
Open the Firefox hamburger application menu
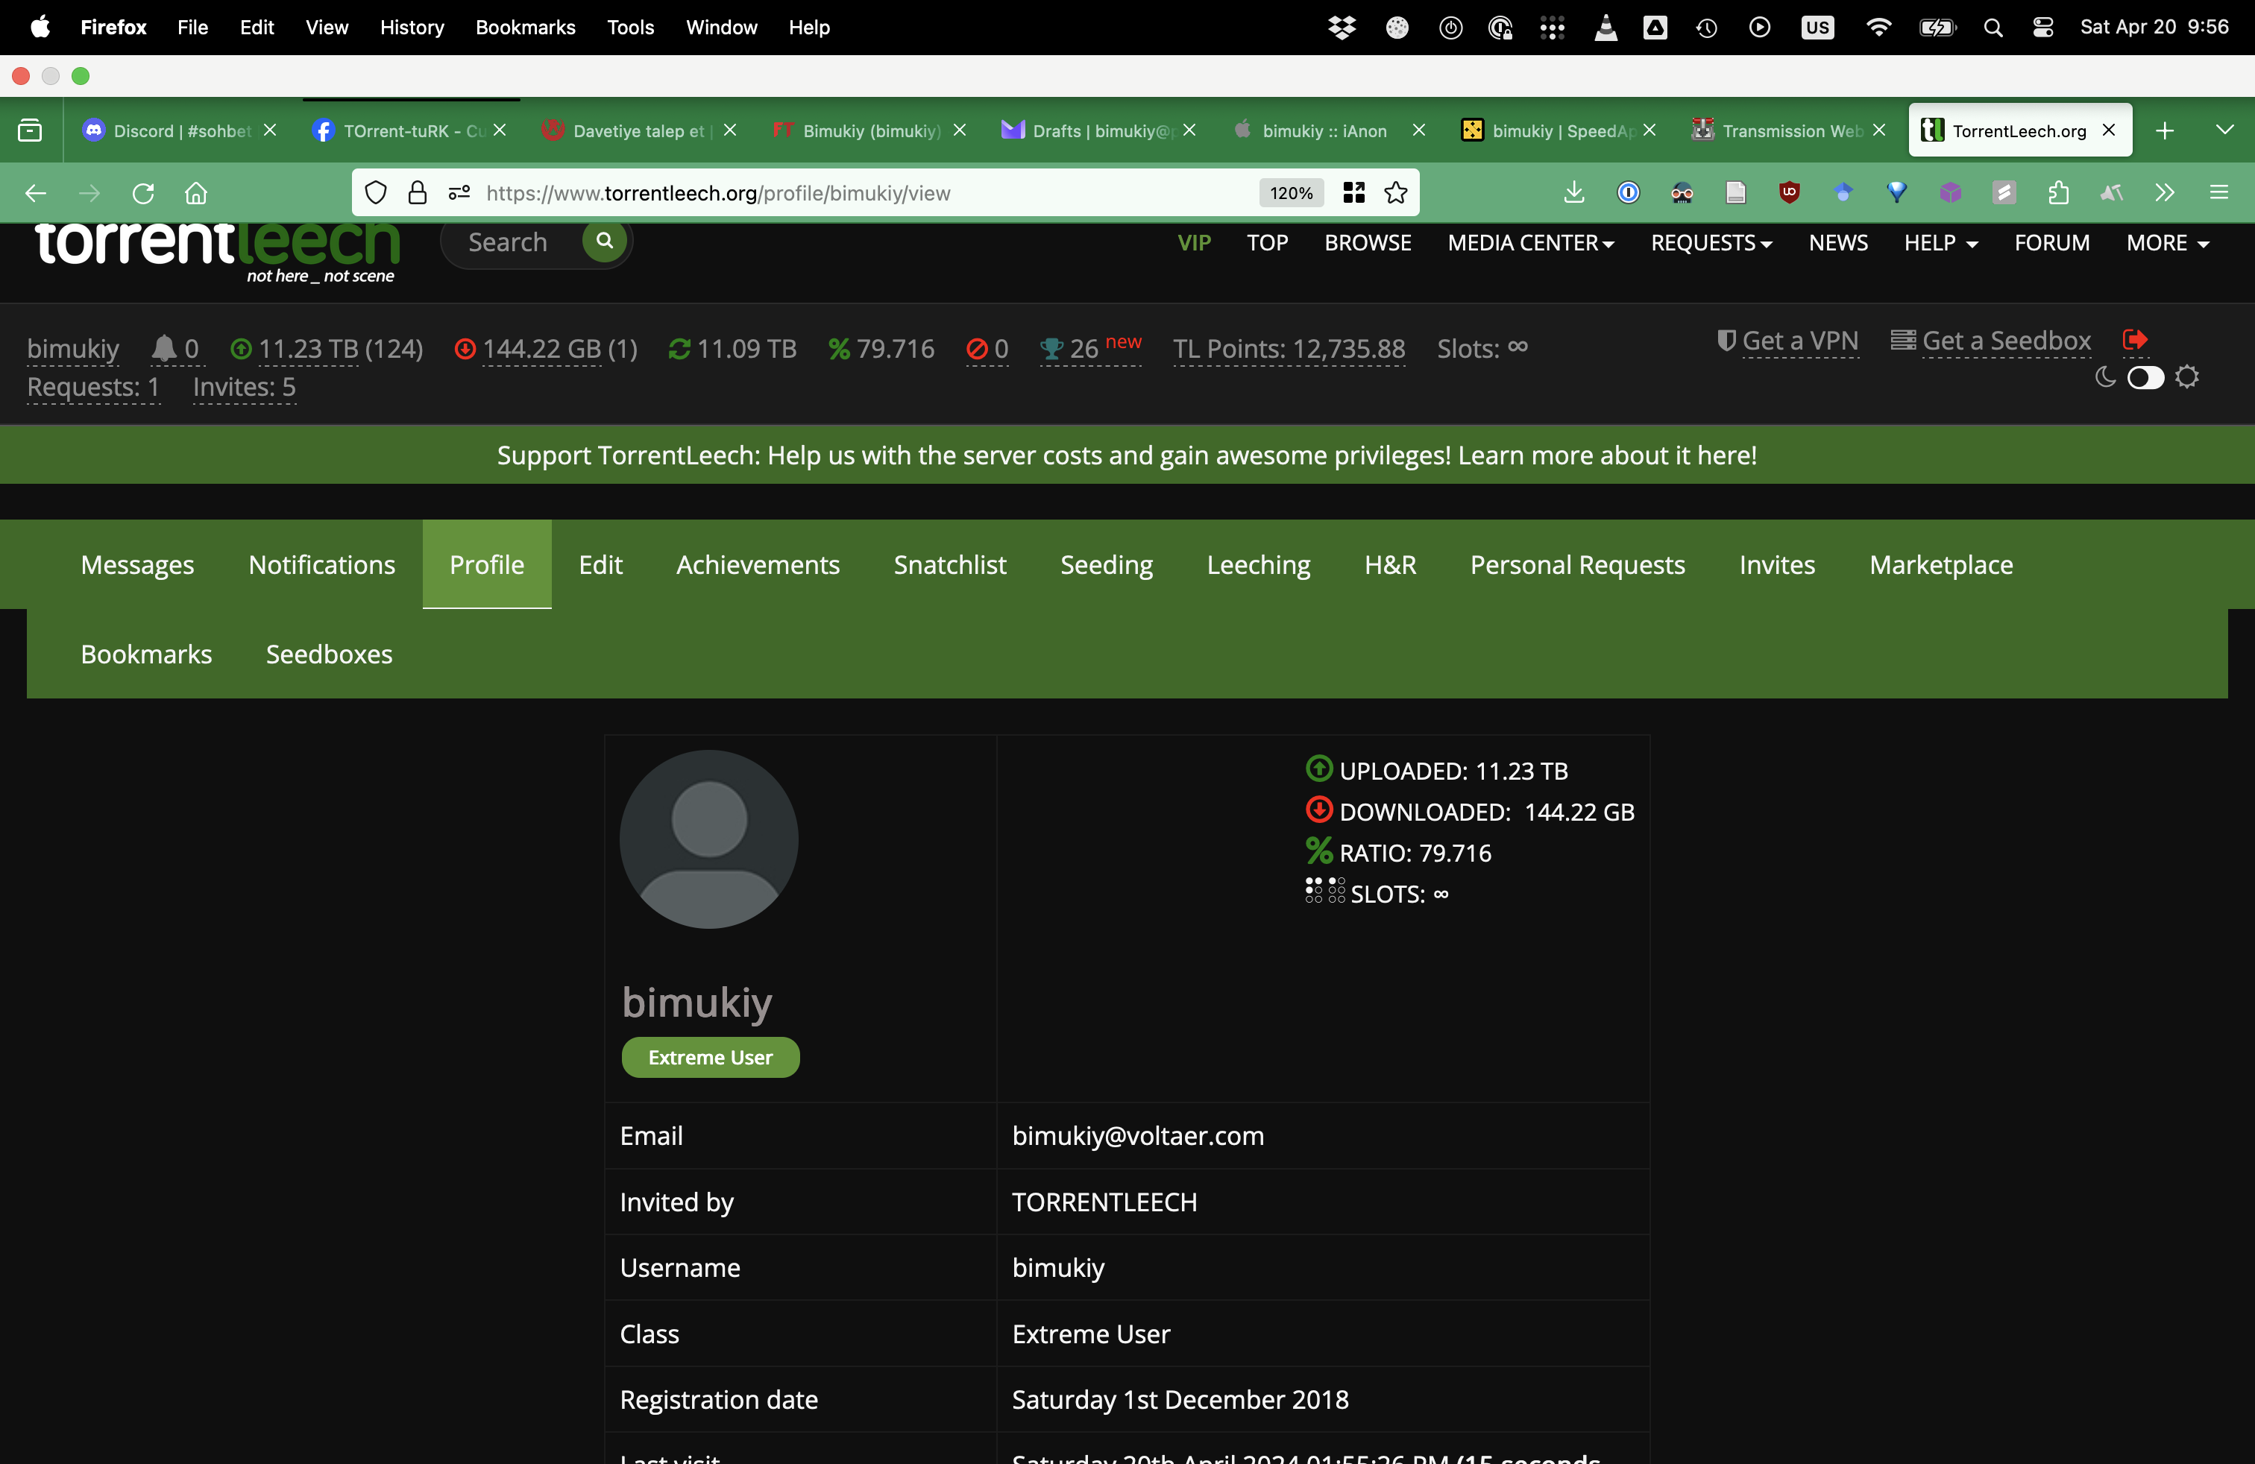pos(2219,193)
